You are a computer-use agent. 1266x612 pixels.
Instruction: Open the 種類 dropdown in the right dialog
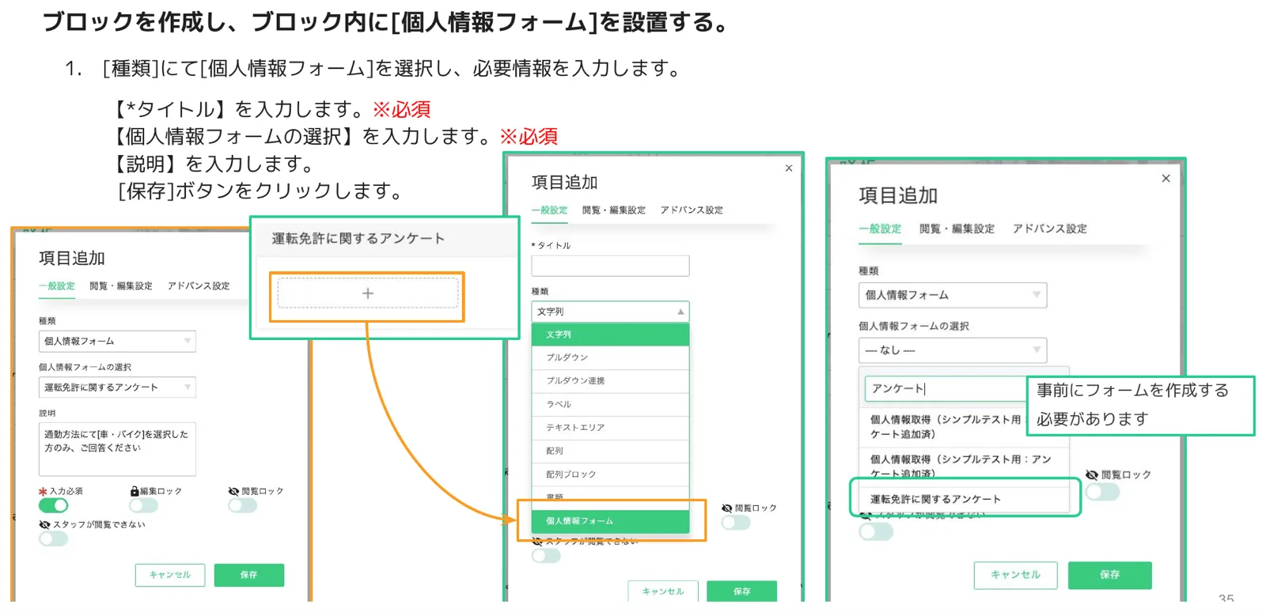[953, 295]
